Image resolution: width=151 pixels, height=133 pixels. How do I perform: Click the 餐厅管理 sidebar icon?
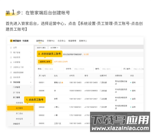pos(11,52)
